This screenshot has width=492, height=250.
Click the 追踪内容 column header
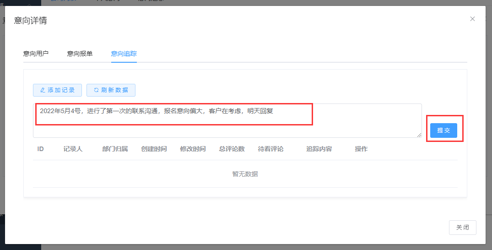(x=319, y=149)
